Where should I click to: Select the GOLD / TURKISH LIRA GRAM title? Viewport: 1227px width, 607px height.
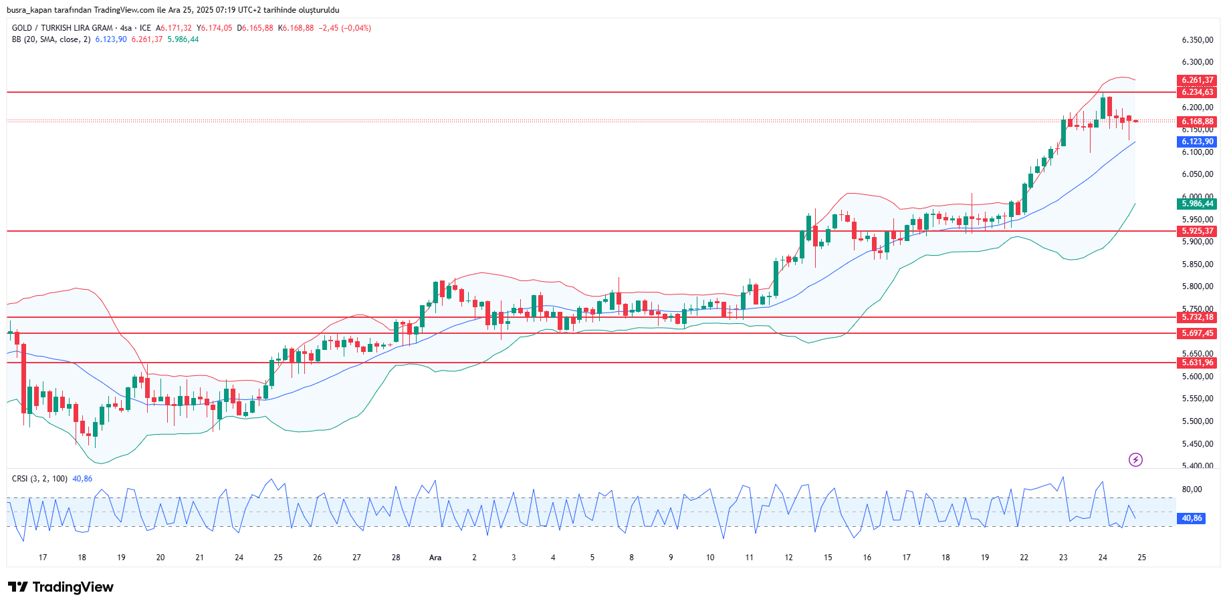tap(62, 28)
